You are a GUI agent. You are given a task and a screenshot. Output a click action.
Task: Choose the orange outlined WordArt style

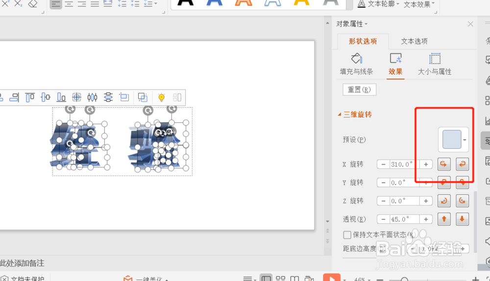244,3
